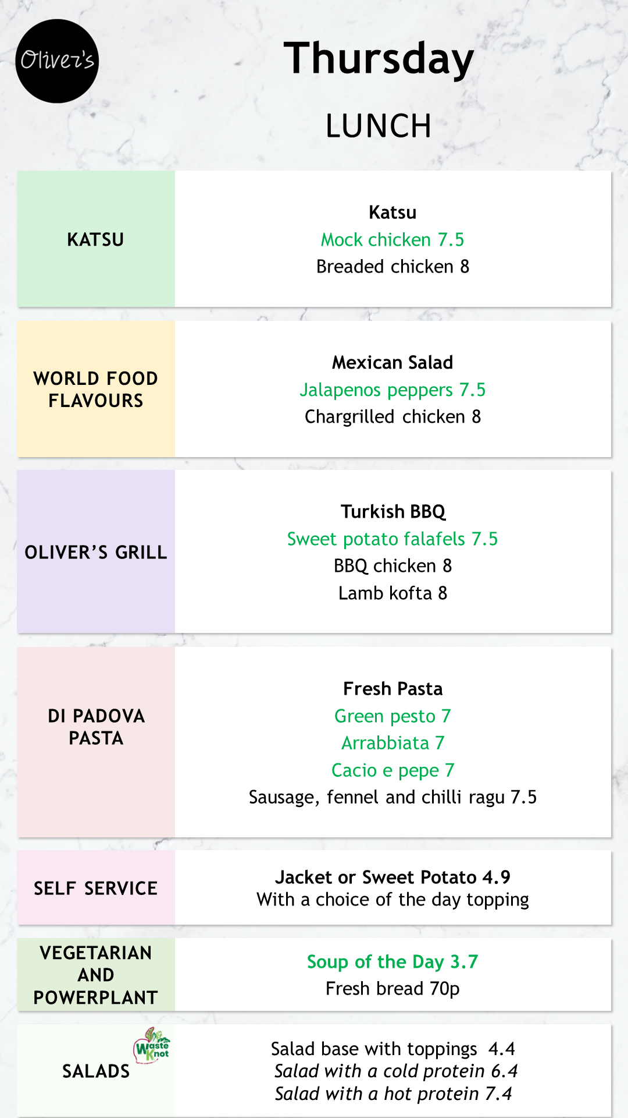Click the SALADS category label
The width and height of the screenshot is (628, 1118).
(96, 1071)
